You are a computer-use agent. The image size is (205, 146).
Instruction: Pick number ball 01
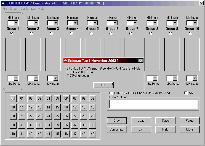(22, 99)
